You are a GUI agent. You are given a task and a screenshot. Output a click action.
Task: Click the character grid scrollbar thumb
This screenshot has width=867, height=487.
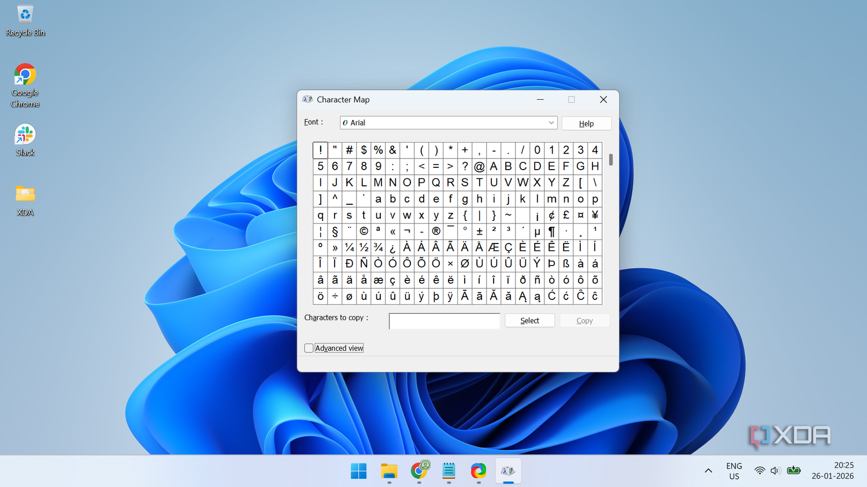(x=610, y=159)
